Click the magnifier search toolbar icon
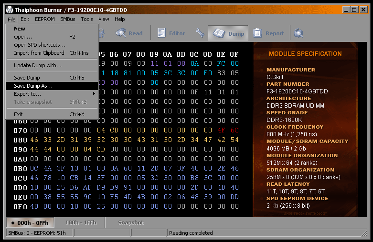373x242 pixels. tap(298, 33)
